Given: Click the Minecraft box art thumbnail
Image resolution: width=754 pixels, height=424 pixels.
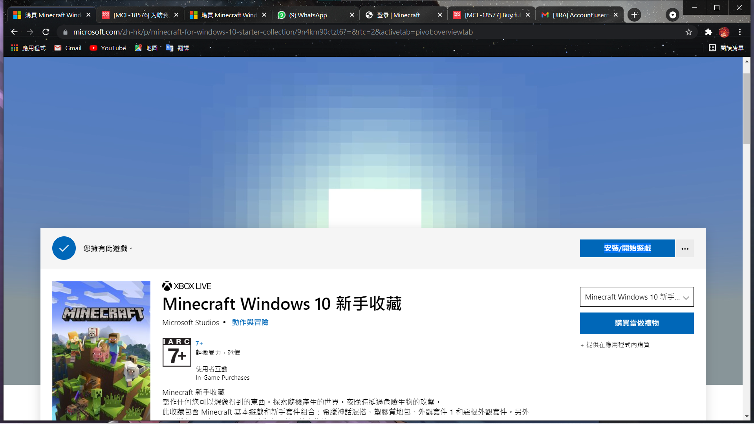Looking at the screenshot, I should point(101,351).
